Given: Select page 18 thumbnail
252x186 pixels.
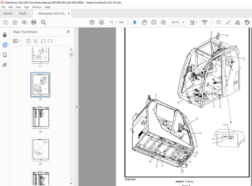Looking at the screenshot, I should coord(40,85).
